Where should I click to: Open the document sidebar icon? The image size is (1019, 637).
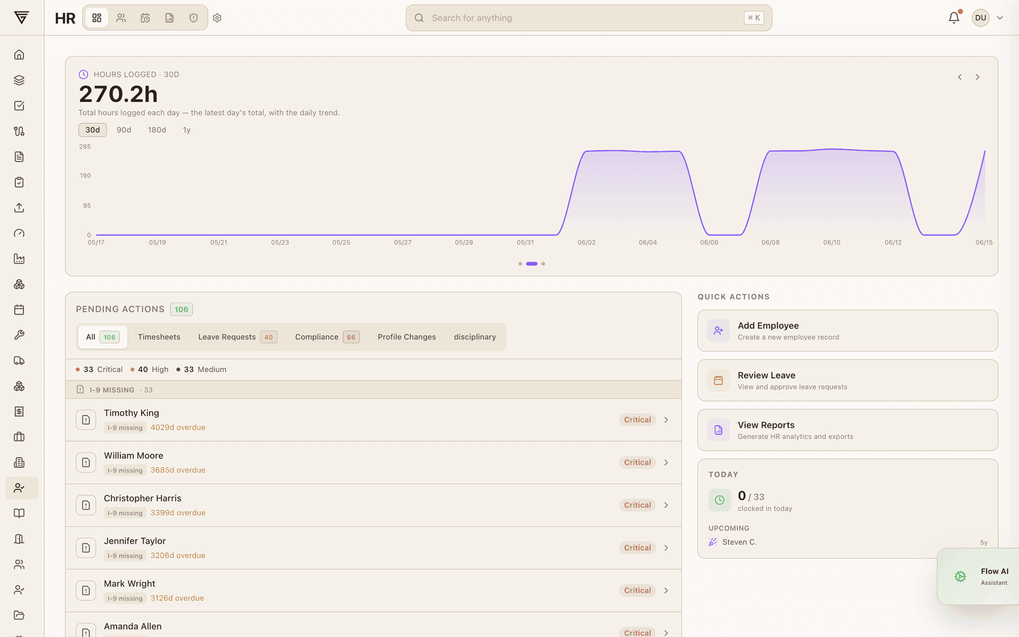[x=19, y=157]
